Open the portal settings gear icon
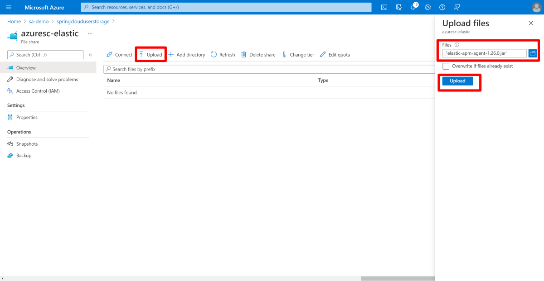 [427, 7]
